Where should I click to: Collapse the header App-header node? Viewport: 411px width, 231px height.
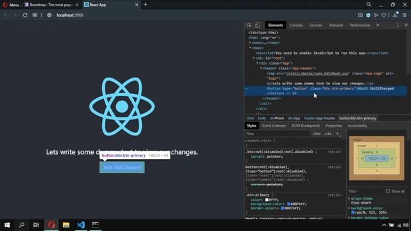261,69
